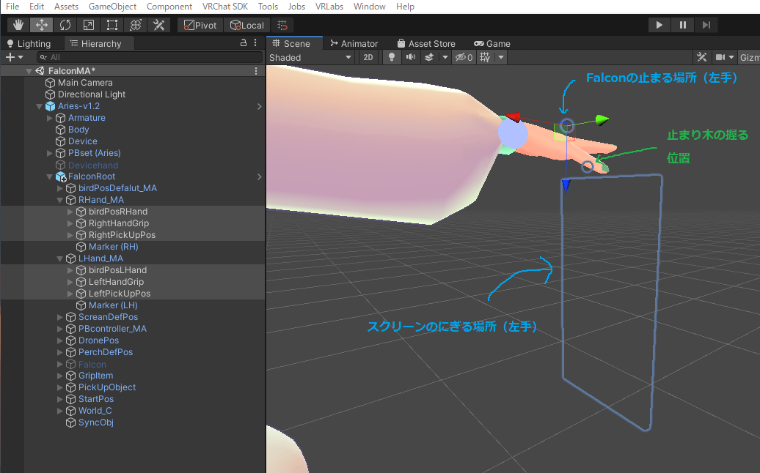The image size is (760, 473).
Task: Select the Move tool
Action: pos(42,25)
